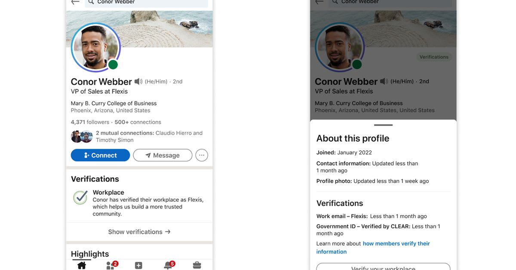Click the 500+ connections text
Screen dimensions: 516x270
(x=138, y=122)
